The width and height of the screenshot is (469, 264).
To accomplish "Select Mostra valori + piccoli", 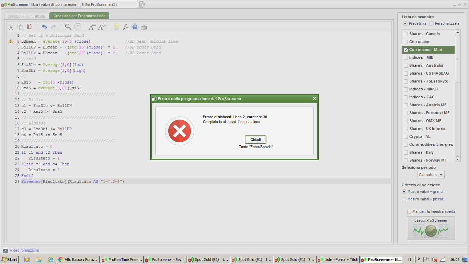I will pos(404,199).
